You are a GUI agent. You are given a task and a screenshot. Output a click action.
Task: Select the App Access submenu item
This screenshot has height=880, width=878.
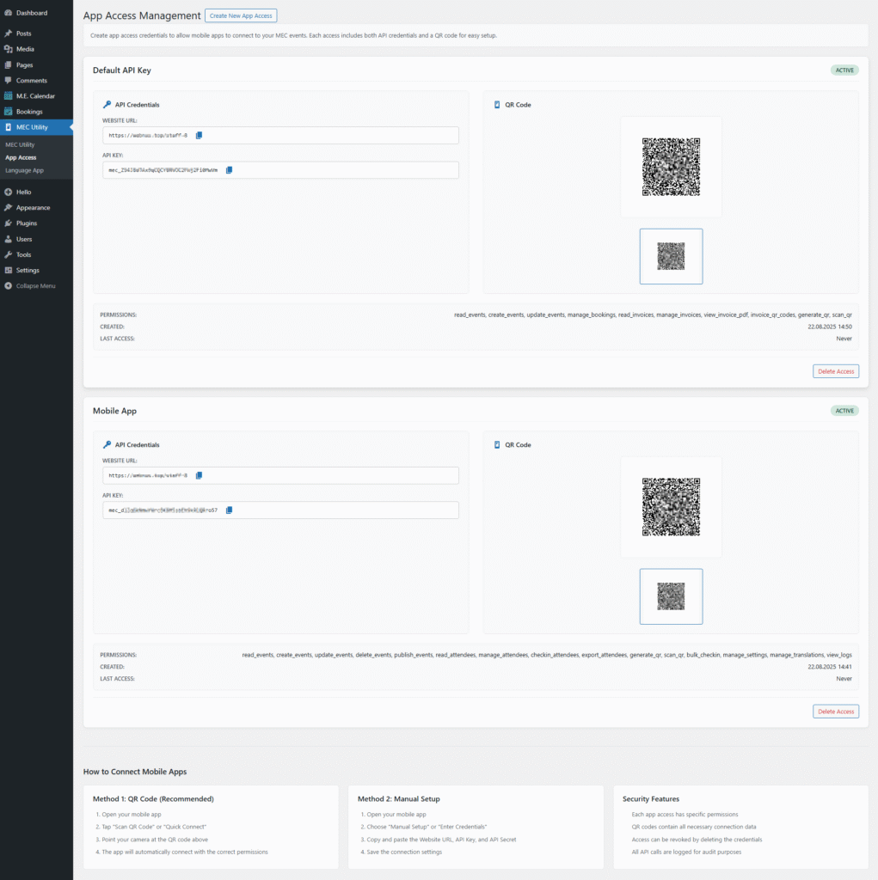pos(21,158)
